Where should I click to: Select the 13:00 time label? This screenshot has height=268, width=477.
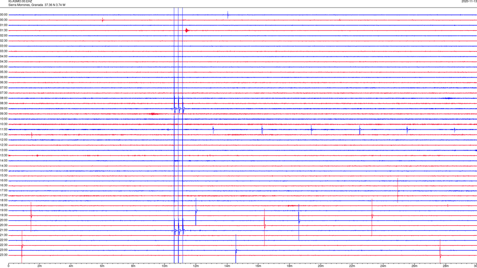(4, 150)
